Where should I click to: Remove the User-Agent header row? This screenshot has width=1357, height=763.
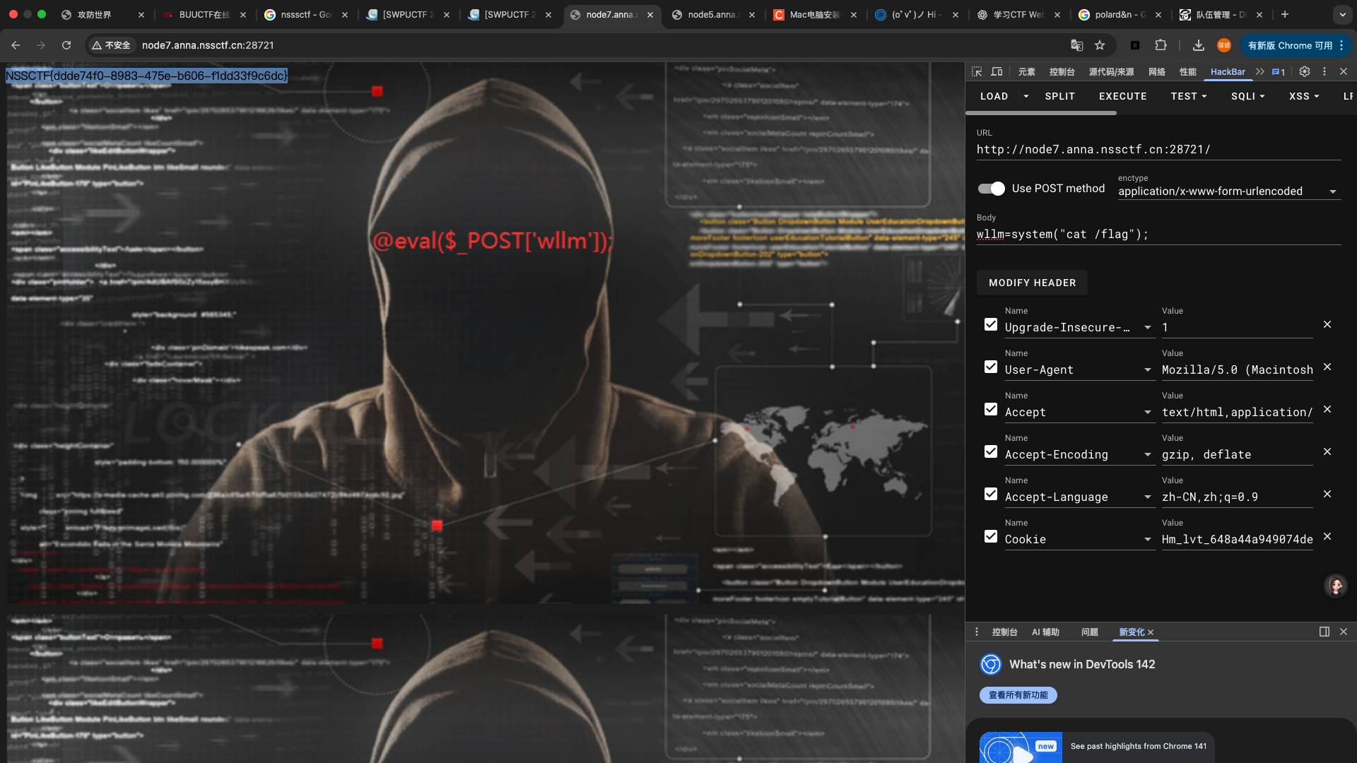point(1327,367)
